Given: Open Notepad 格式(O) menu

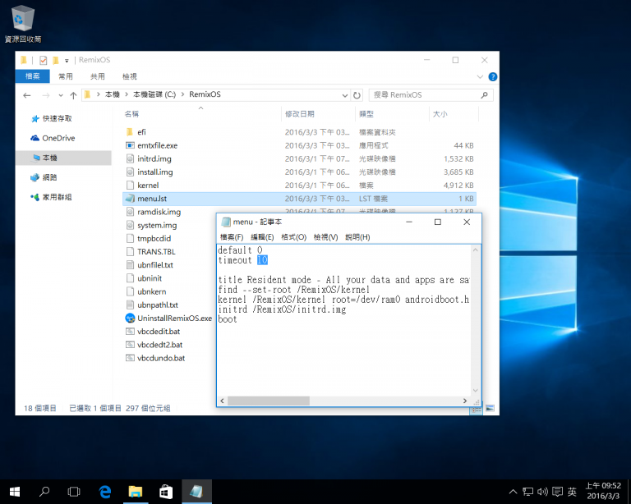Looking at the screenshot, I should [x=294, y=237].
